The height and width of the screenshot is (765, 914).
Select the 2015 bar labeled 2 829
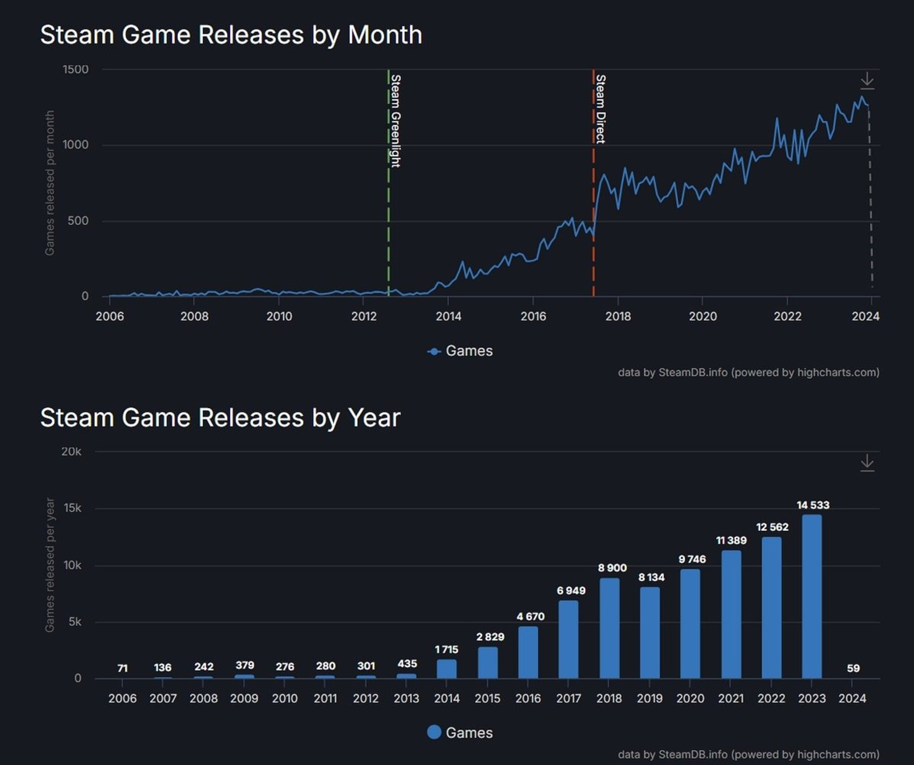tap(487, 663)
